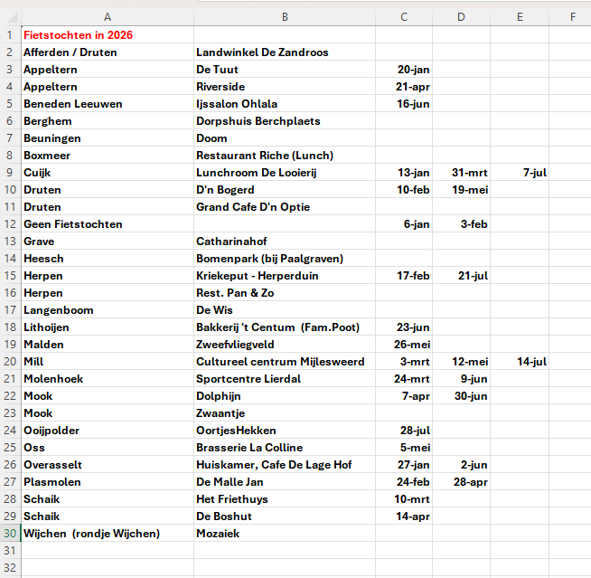591x578 pixels.
Task: Click date cell '30-jun'
Action: pyautogui.click(x=461, y=396)
